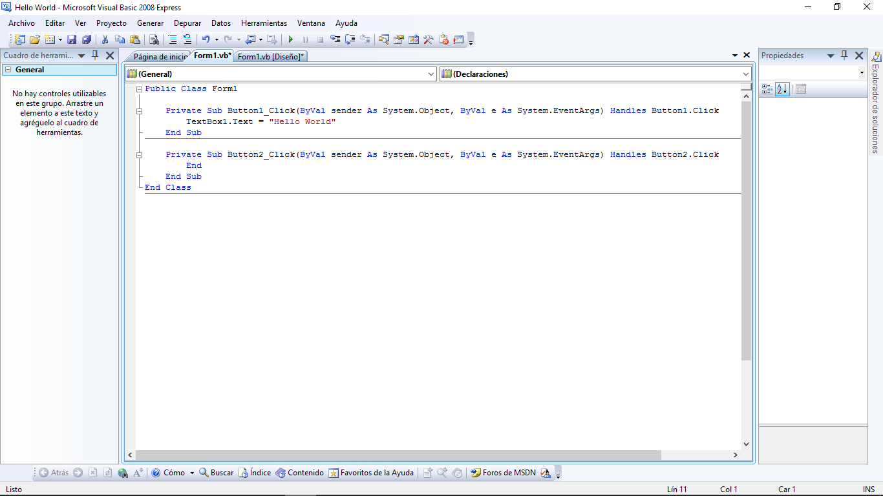The width and height of the screenshot is (883, 496).
Task: Switch to Form1.vb [Diseño] tab
Action: point(270,57)
